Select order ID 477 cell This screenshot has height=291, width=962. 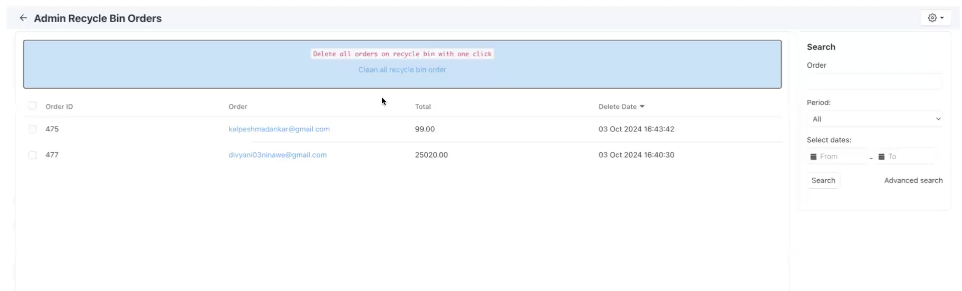[52, 155]
